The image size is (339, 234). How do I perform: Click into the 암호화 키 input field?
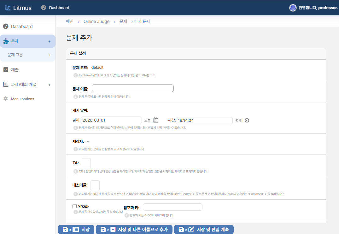(x=172, y=207)
